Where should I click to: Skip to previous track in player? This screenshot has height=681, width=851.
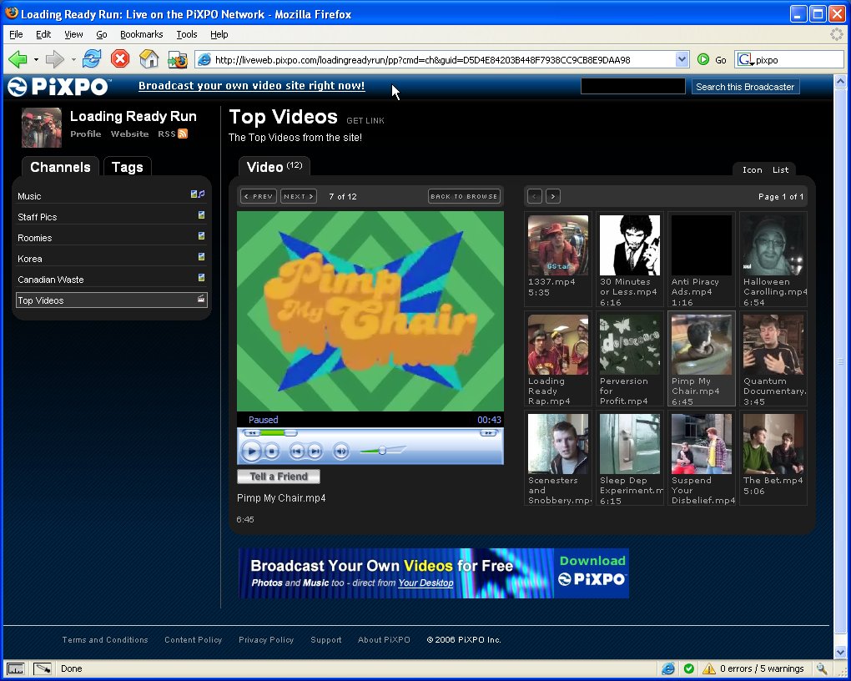point(296,451)
